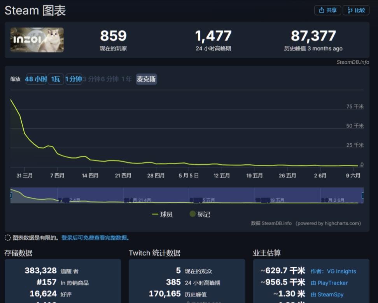Image resolution: width=378 pixels, height=303 pixels.
Task: Select the 1分钟 zoom range
Action: click(x=74, y=79)
